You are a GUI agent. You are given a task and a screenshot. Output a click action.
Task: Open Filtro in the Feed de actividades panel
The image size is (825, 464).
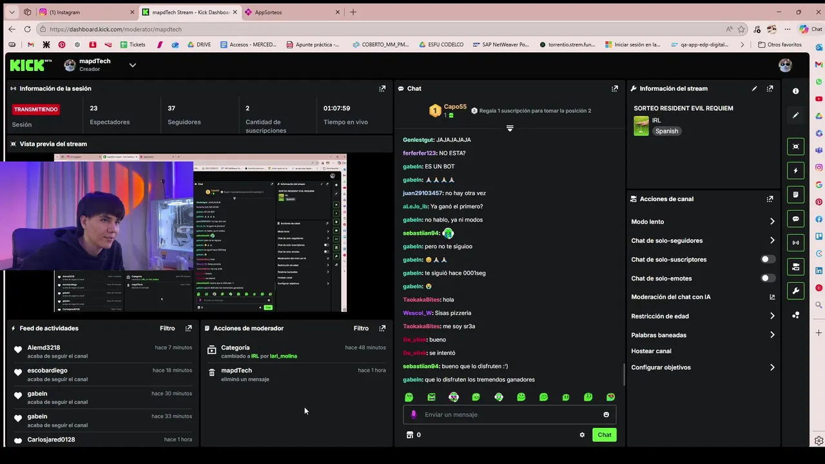coord(168,328)
